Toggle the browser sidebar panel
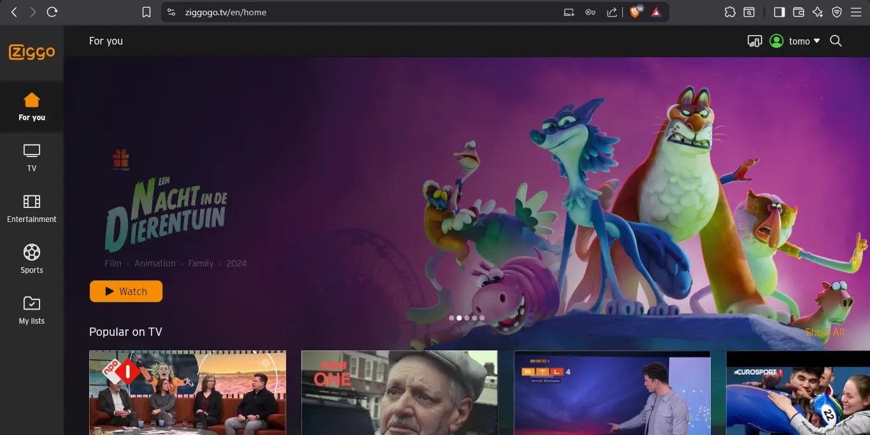 [779, 12]
